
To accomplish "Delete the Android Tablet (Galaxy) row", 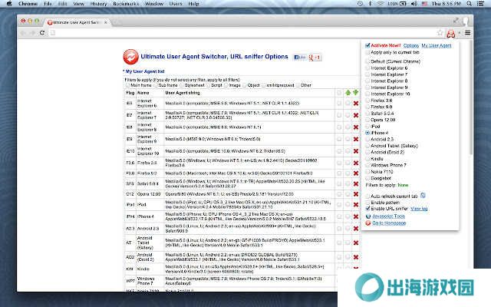I will coord(356,243).
